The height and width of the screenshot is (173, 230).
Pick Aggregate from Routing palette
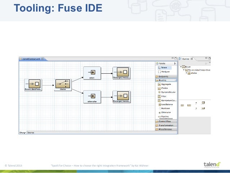tap(164, 84)
